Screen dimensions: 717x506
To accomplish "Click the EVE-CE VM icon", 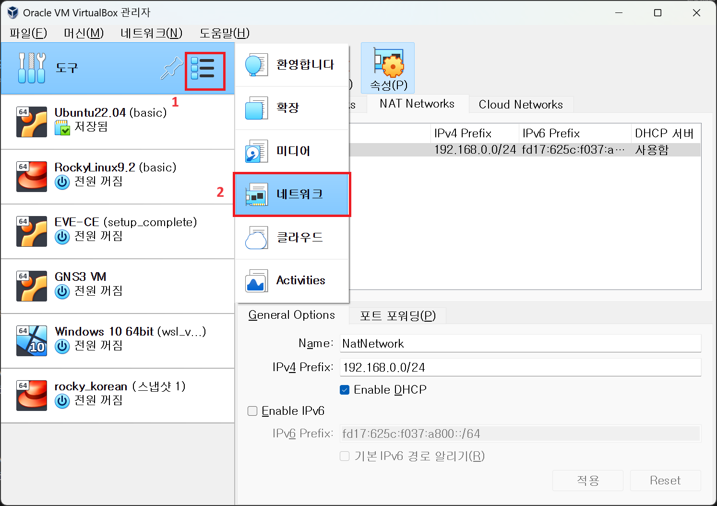I will [x=32, y=231].
